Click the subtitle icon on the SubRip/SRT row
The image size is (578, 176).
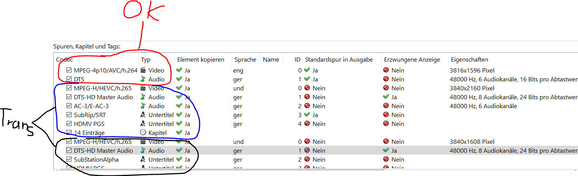(x=143, y=115)
